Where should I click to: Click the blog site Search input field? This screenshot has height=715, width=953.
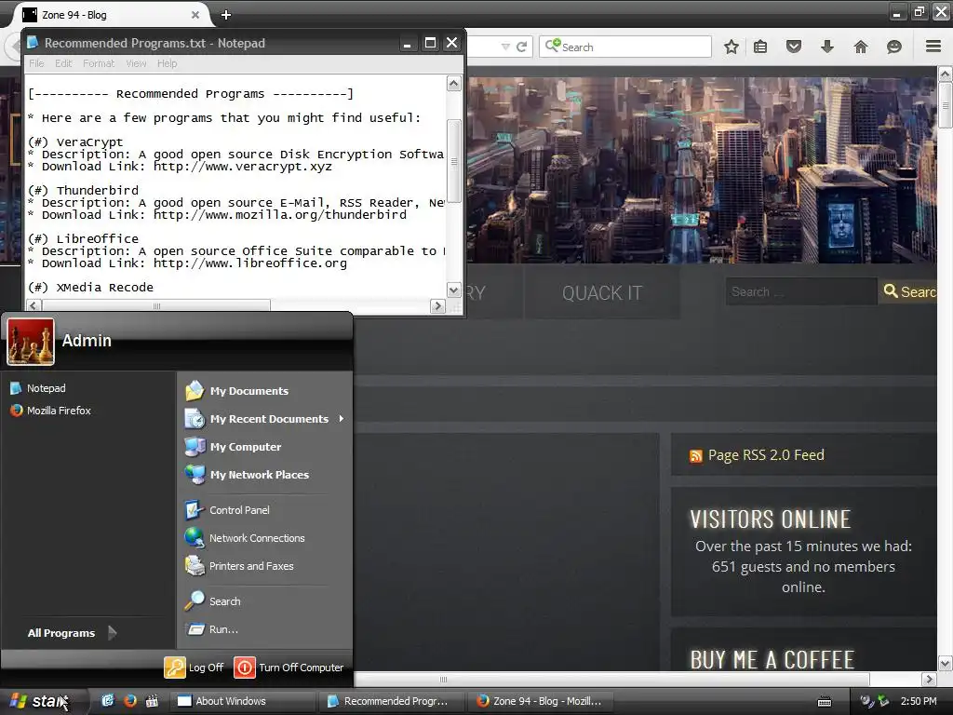[x=801, y=291]
